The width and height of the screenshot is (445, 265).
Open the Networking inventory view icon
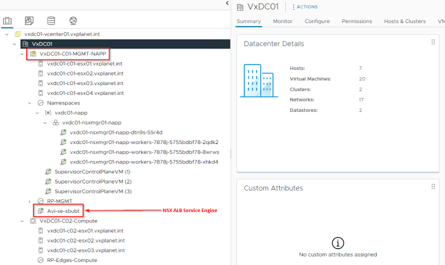(73, 21)
